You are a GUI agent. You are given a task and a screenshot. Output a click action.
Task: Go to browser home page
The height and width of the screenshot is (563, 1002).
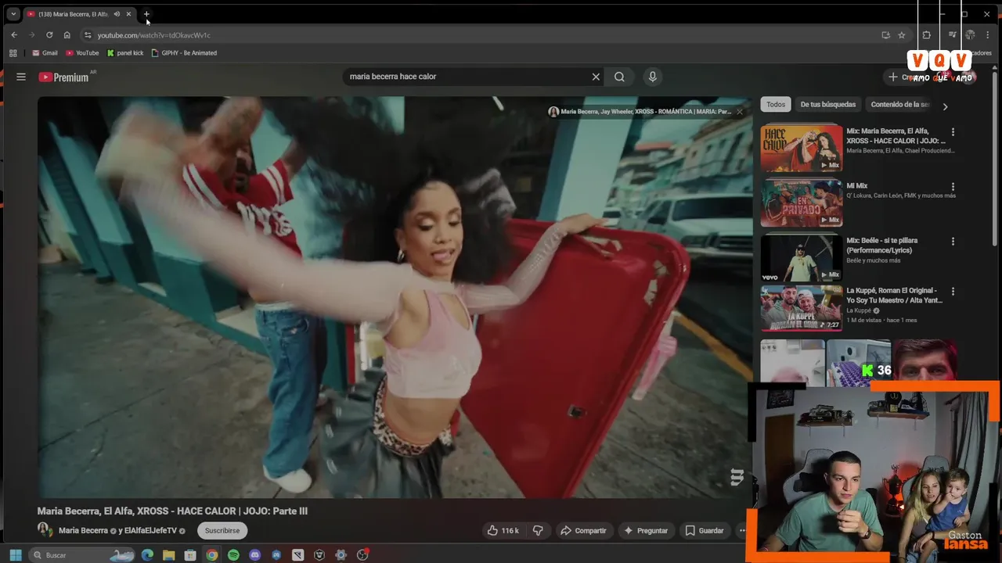tap(67, 35)
